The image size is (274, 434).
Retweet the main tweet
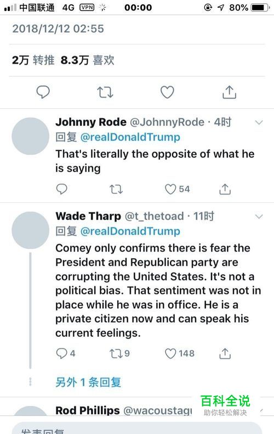pos(105,92)
